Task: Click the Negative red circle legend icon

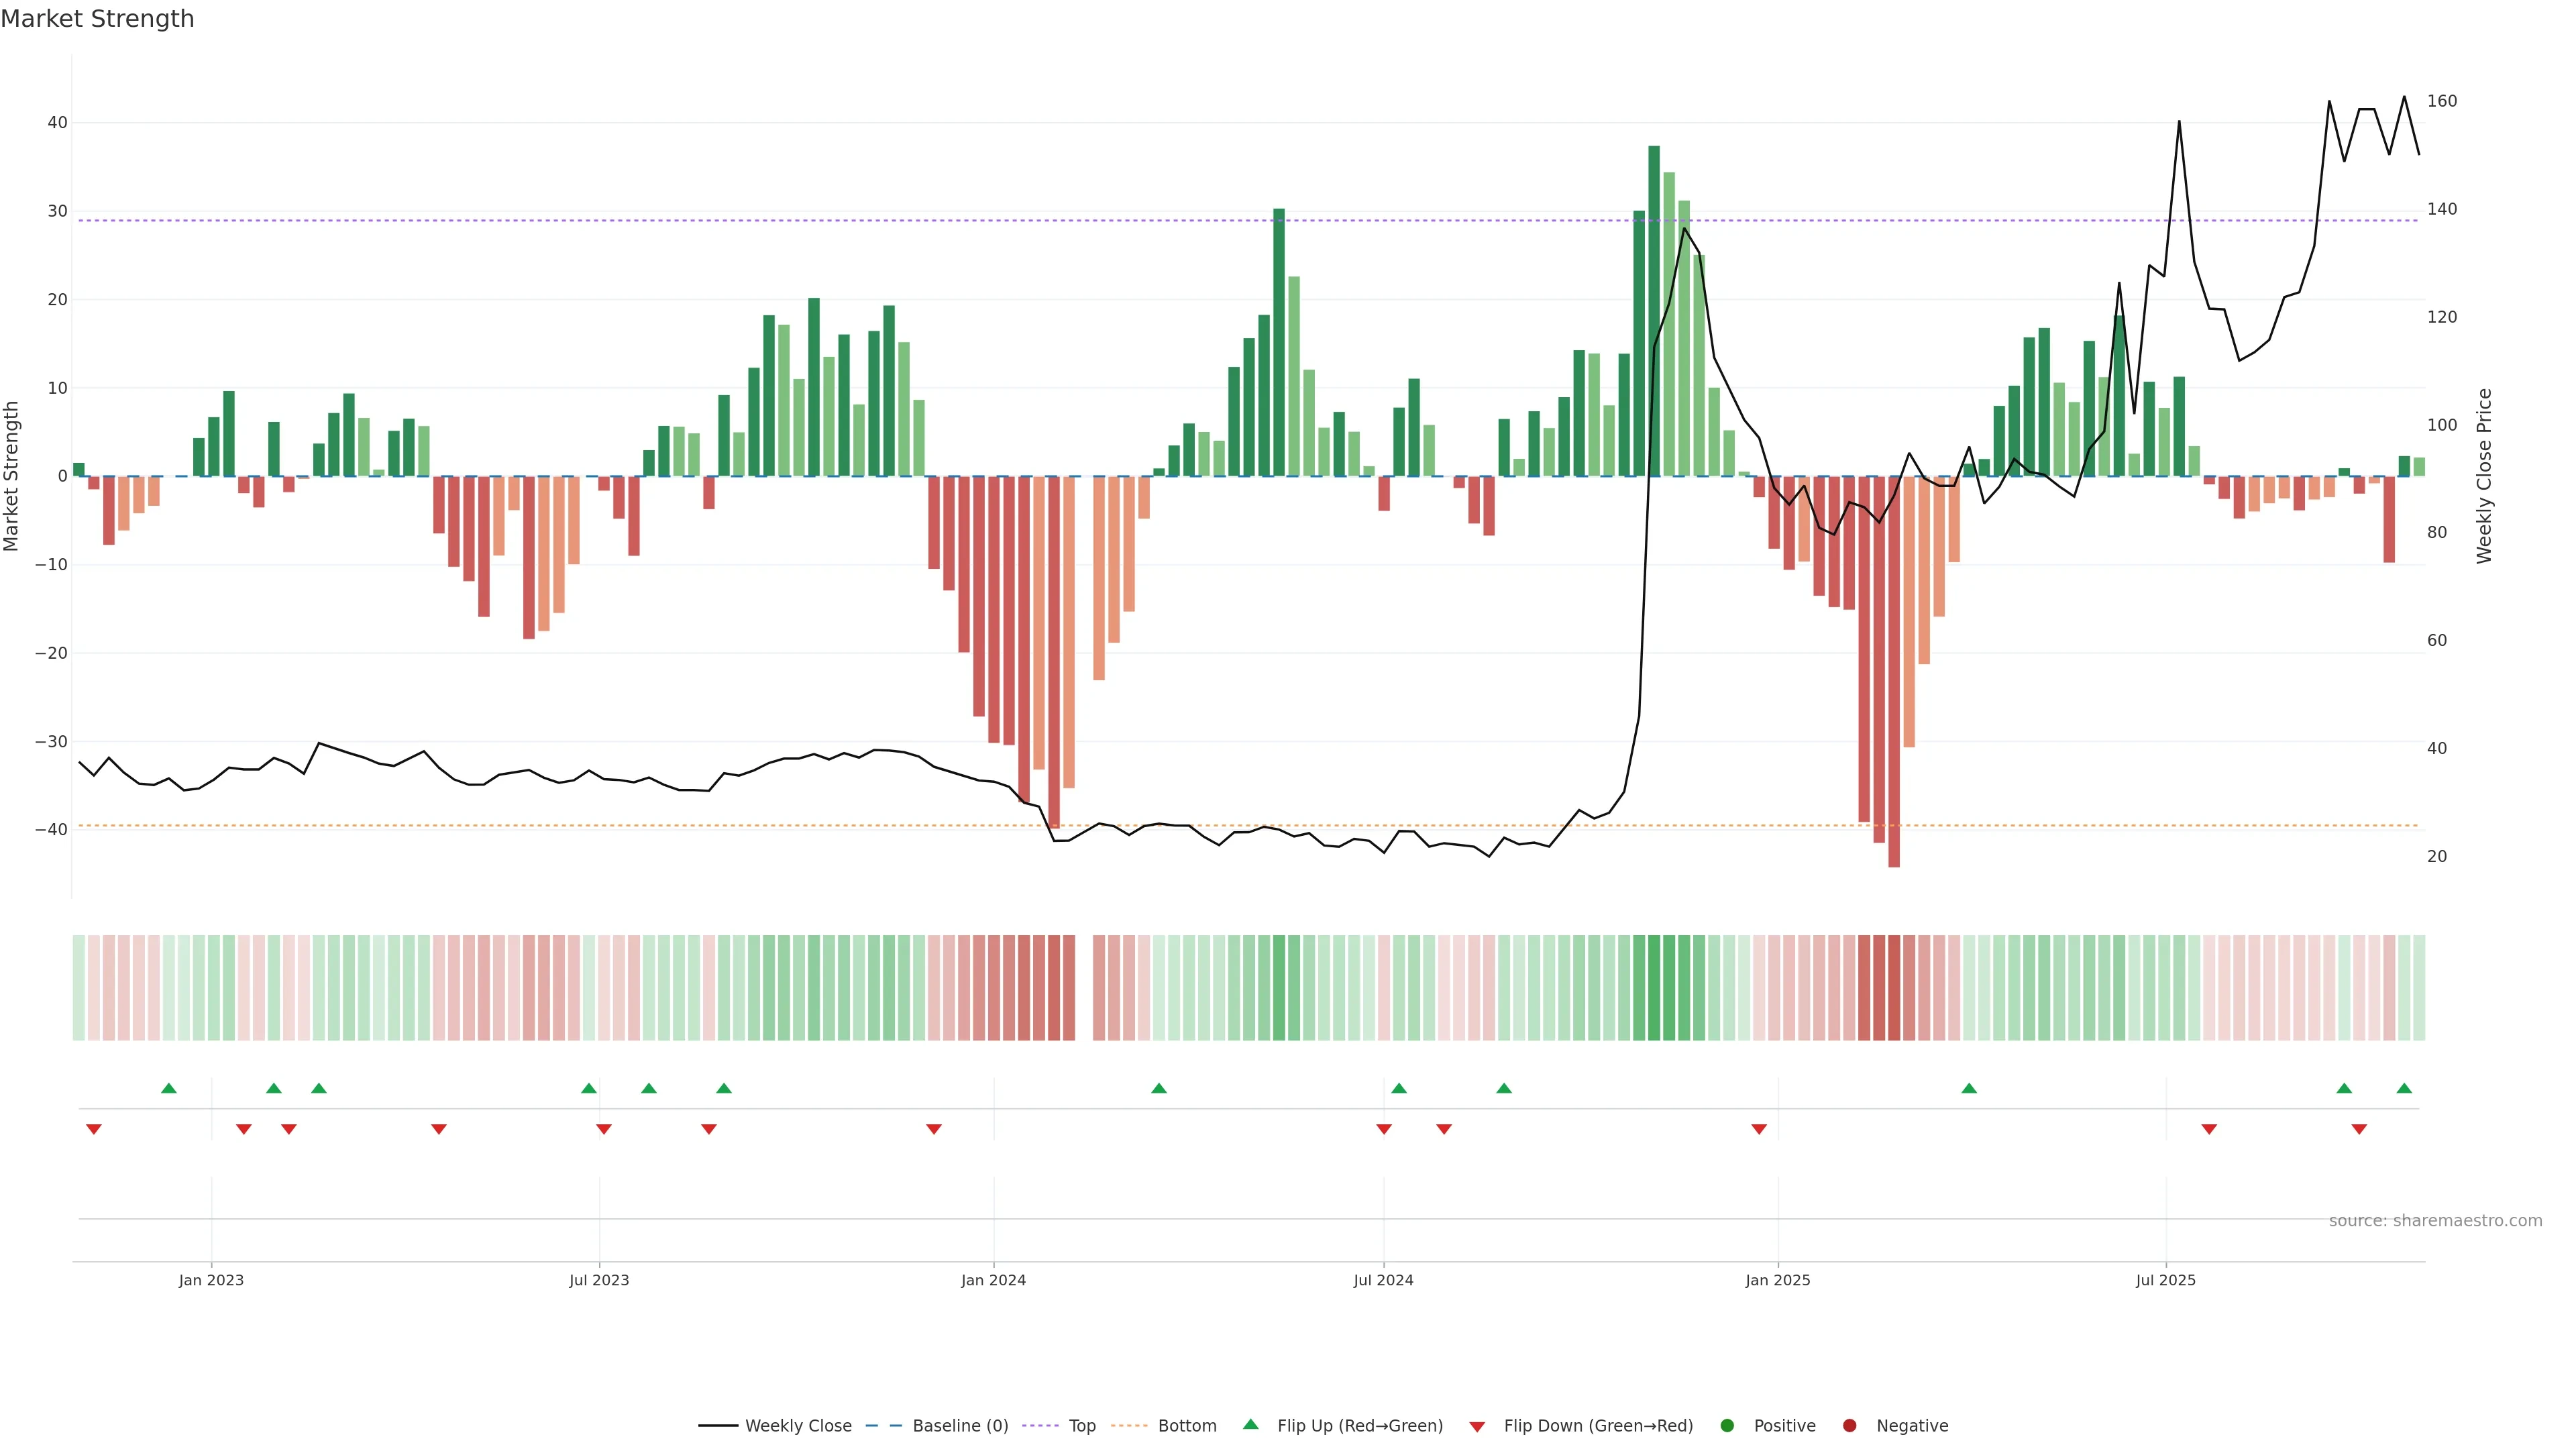Action: (x=1849, y=1425)
